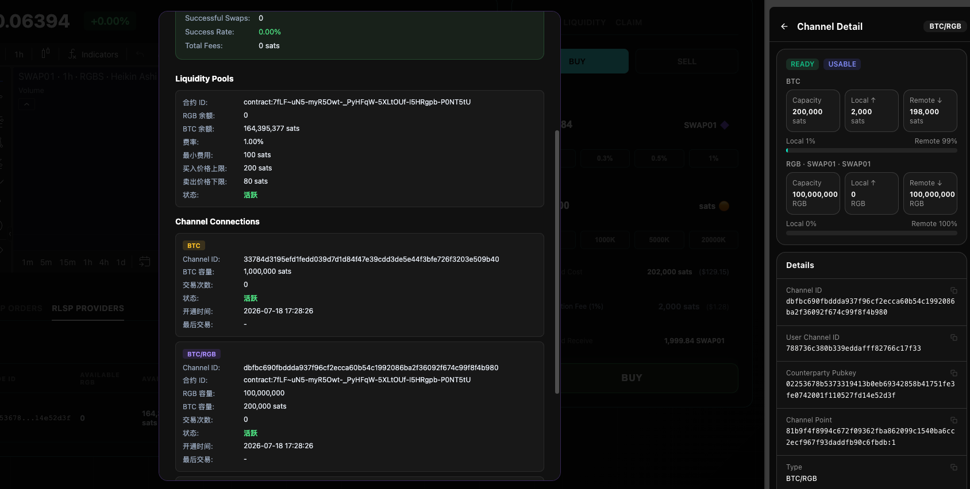The image size is (970, 489).
Task: Open the go-to-date calendar icon
Action: [145, 262]
